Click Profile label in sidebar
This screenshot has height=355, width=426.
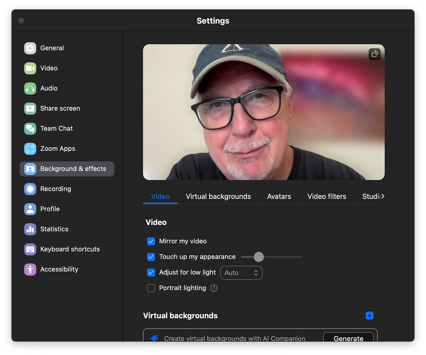(x=50, y=209)
